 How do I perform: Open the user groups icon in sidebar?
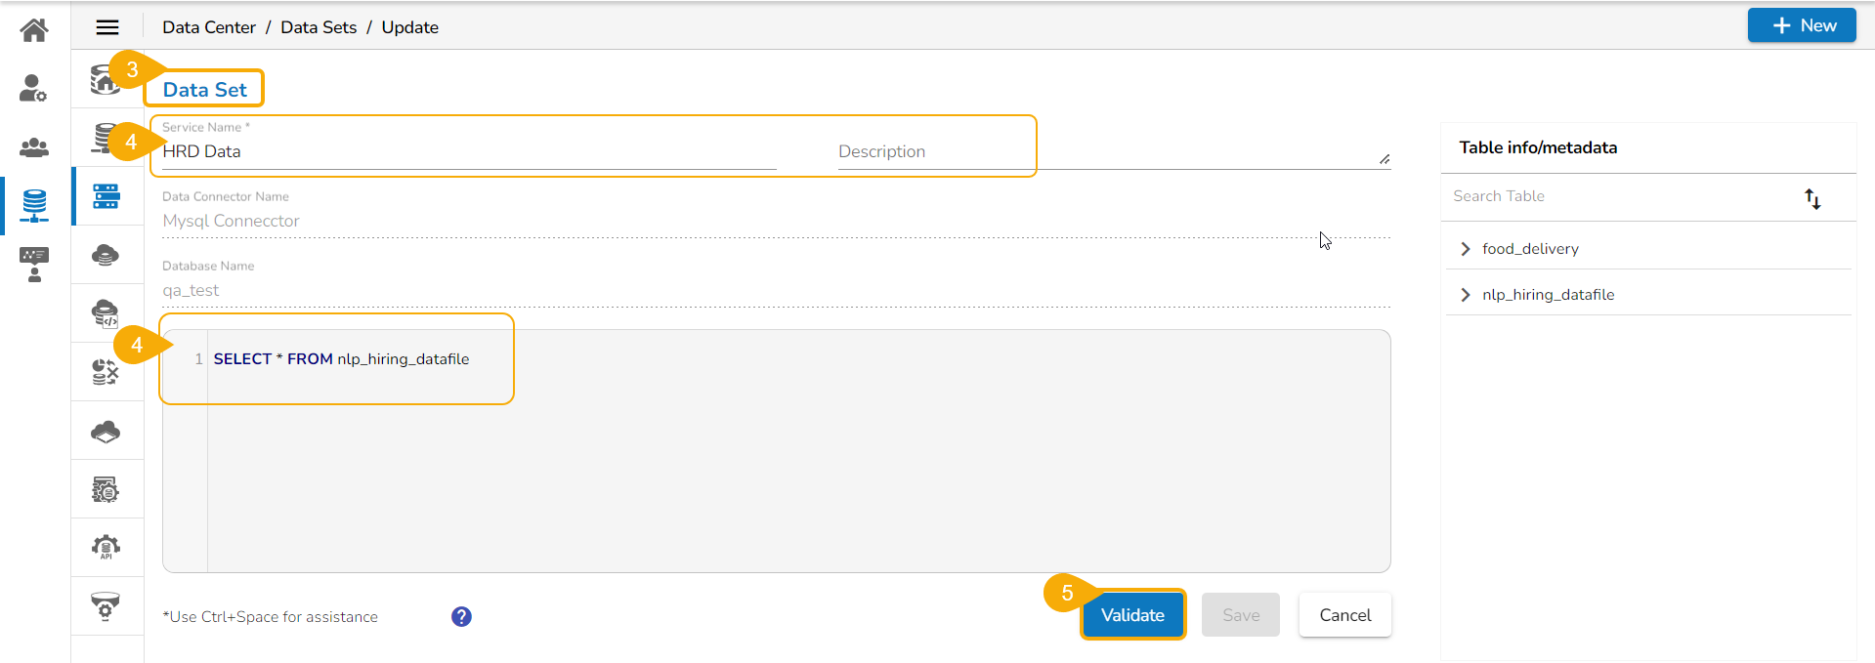pos(34,147)
